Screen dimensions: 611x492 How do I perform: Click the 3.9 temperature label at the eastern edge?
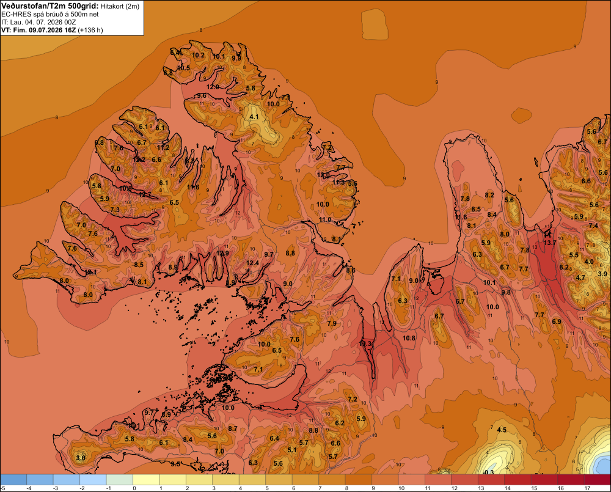(x=602, y=274)
